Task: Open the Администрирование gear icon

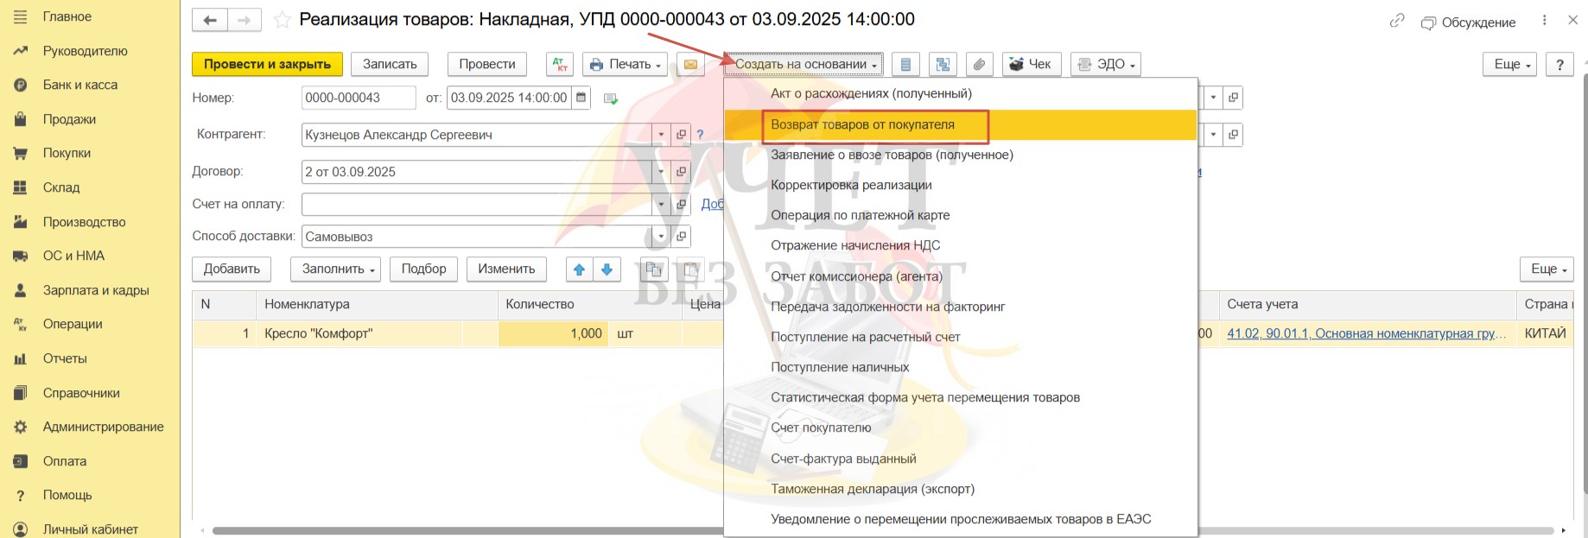Action: [21, 427]
